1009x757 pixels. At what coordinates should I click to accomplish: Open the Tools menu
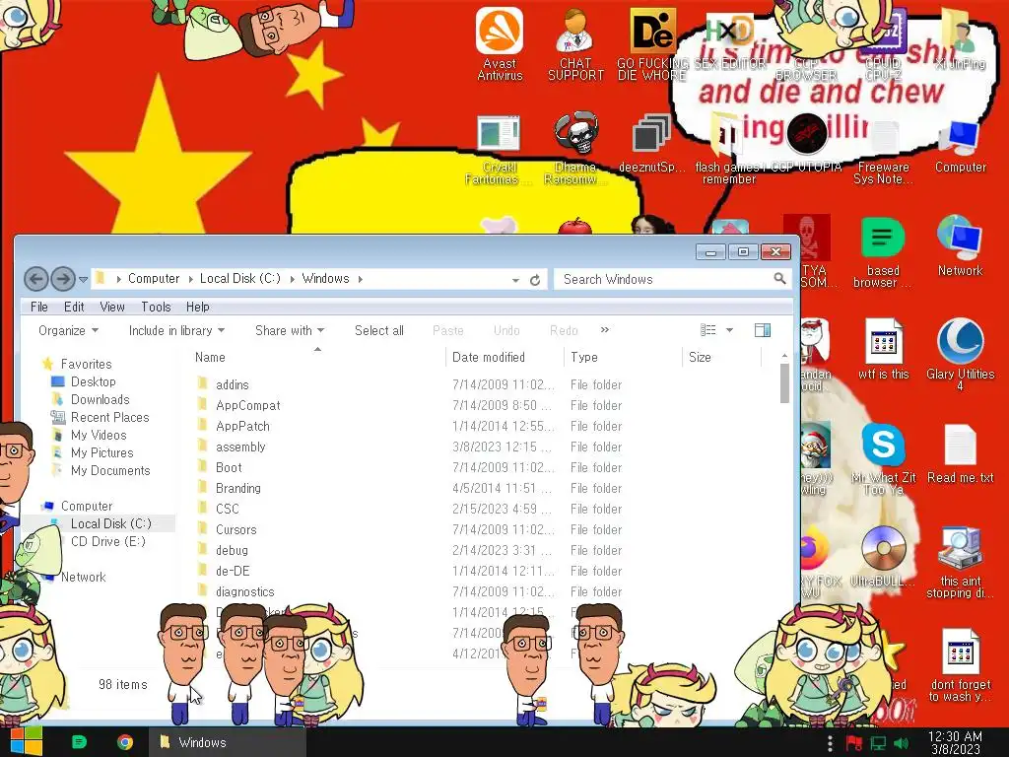[156, 308]
